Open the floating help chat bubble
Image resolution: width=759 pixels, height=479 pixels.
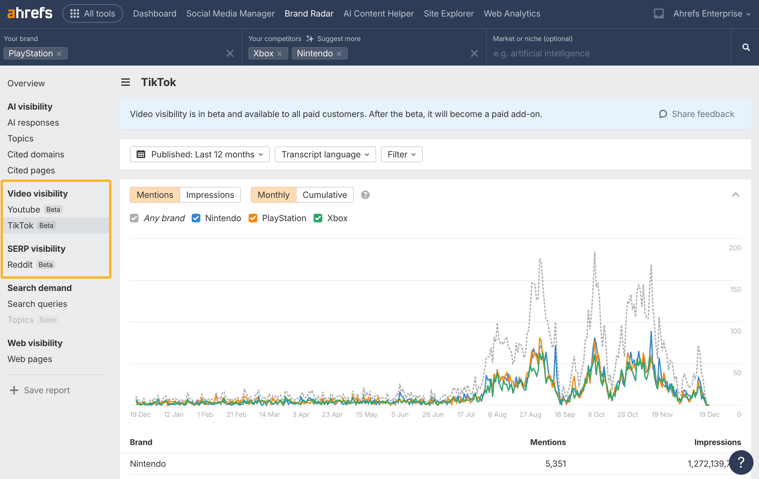coord(741,462)
